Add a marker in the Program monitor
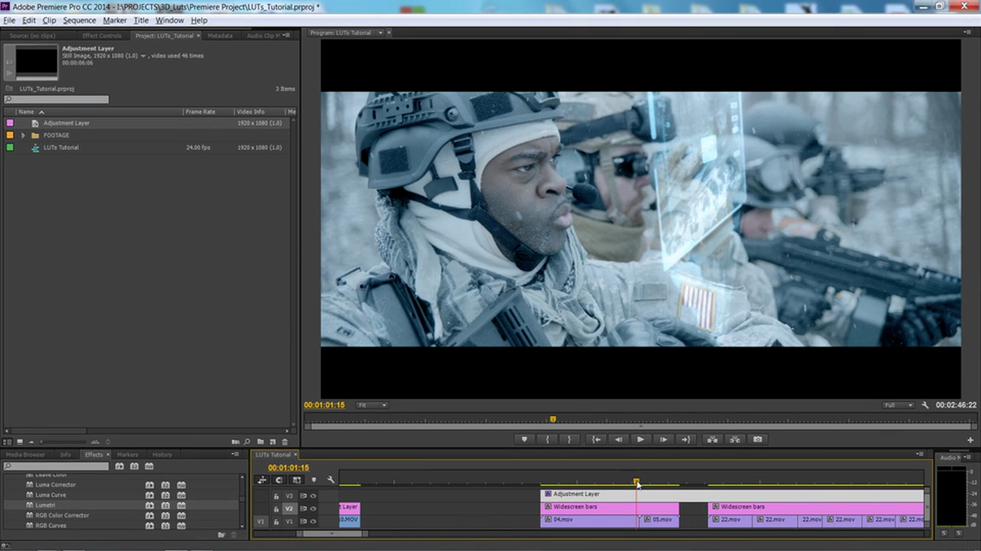This screenshot has height=551, width=981. [524, 439]
